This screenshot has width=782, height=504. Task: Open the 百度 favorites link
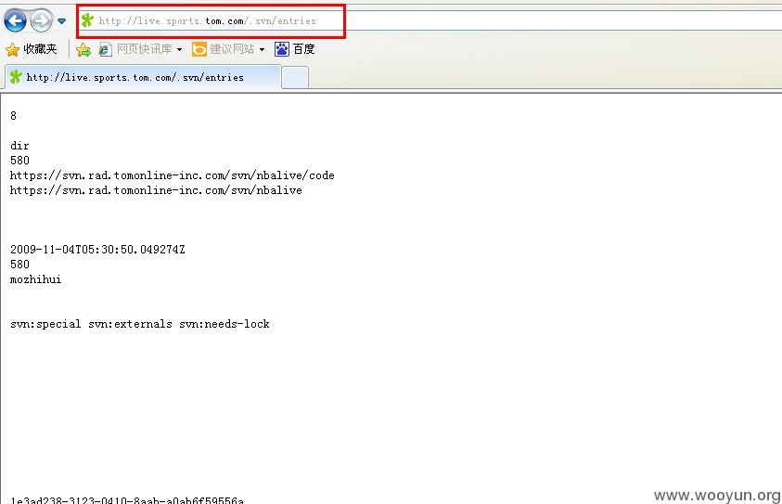(x=303, y=49)
